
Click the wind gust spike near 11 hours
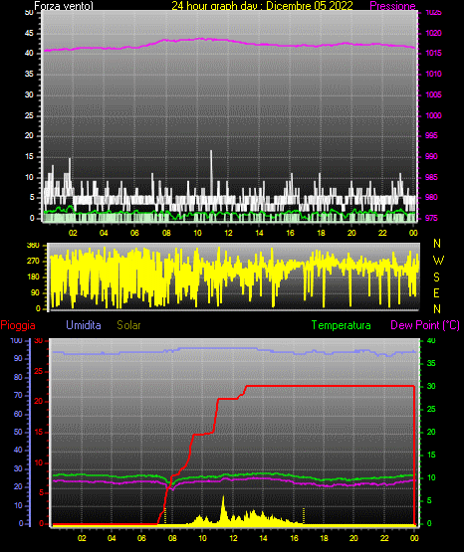211,171
